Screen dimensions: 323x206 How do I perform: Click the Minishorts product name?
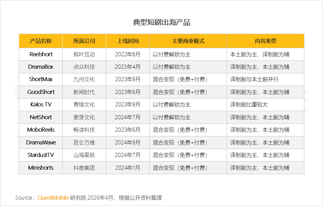(41, 168)
